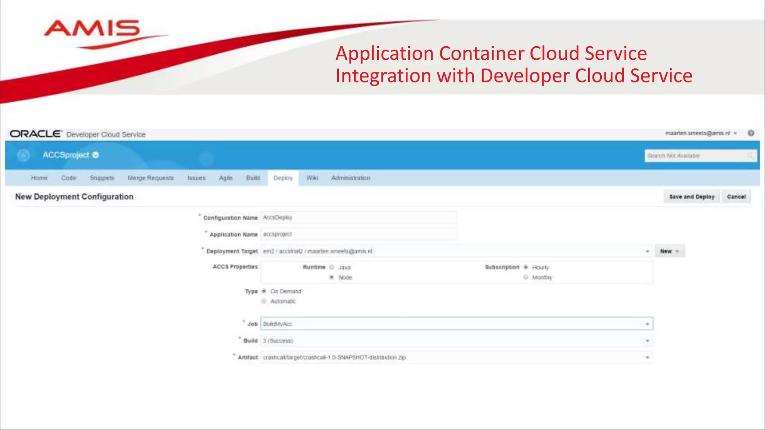This screenshot has width=765, height=430.
Task: Select the Automatic type
Action: pos(264,301)
